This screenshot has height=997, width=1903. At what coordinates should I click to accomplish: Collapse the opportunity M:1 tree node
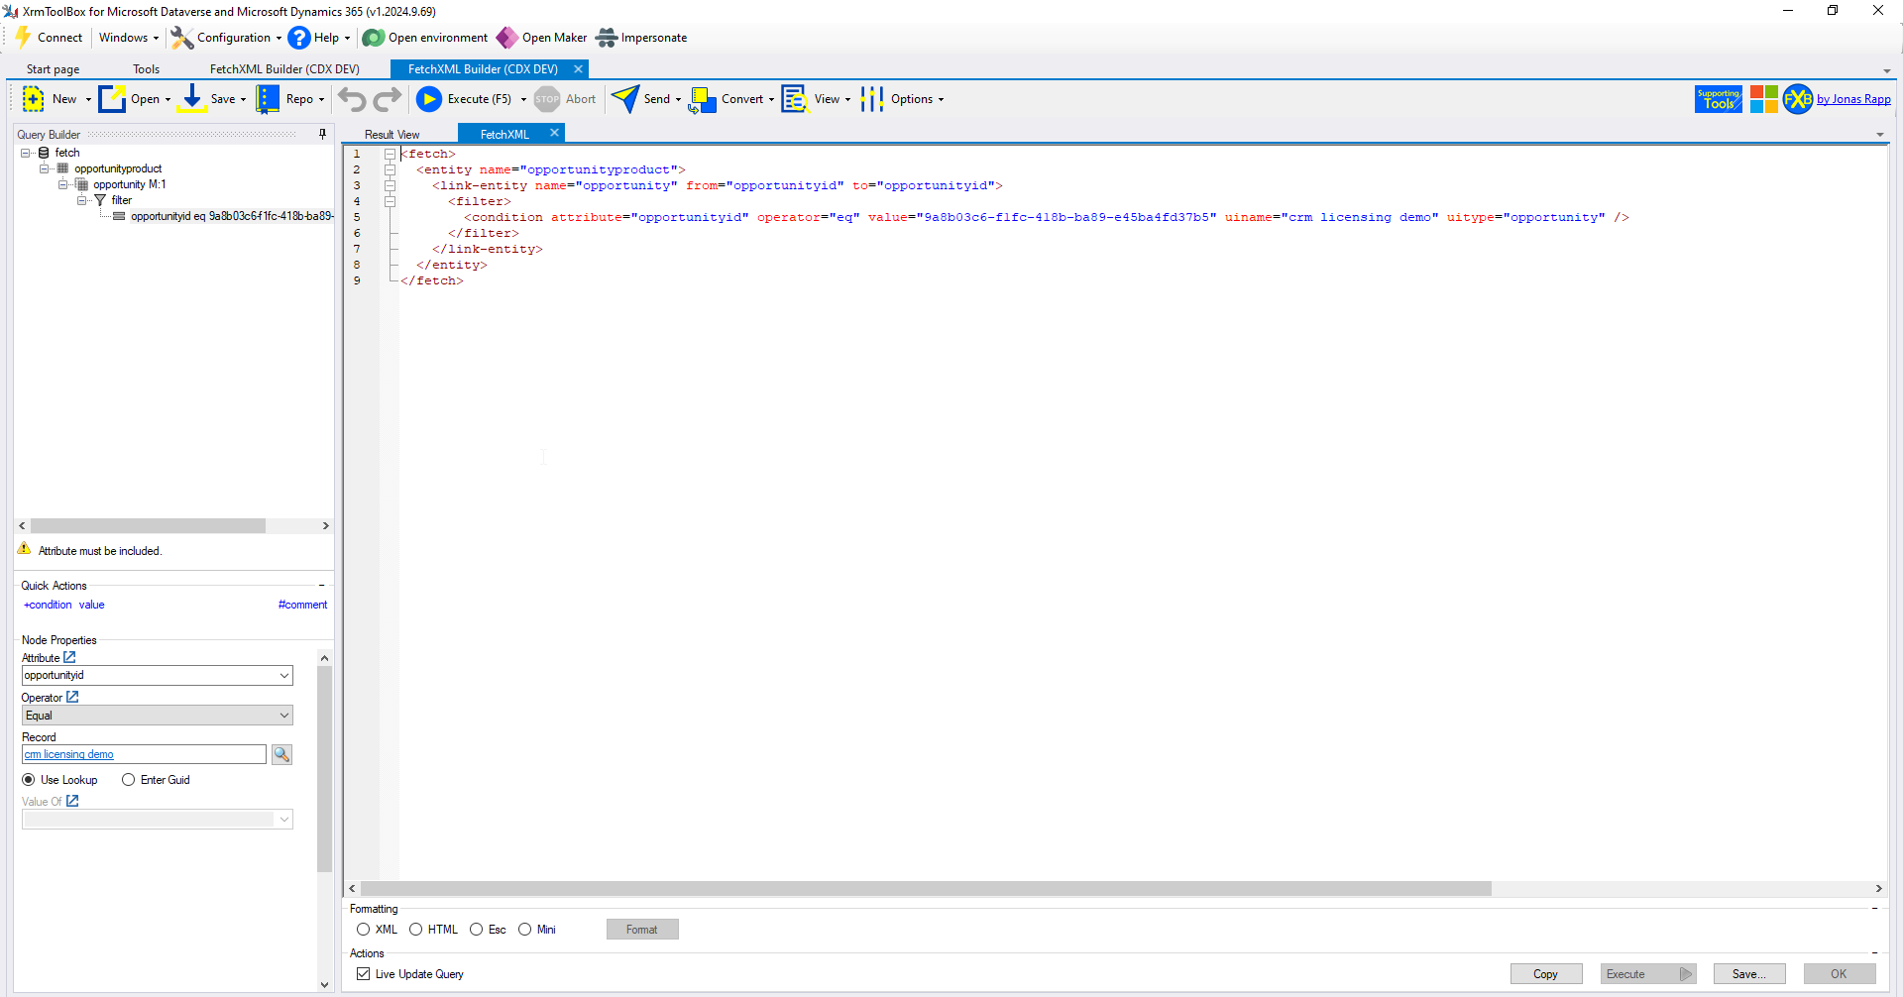pyautogui.click(x=63, y=184)
